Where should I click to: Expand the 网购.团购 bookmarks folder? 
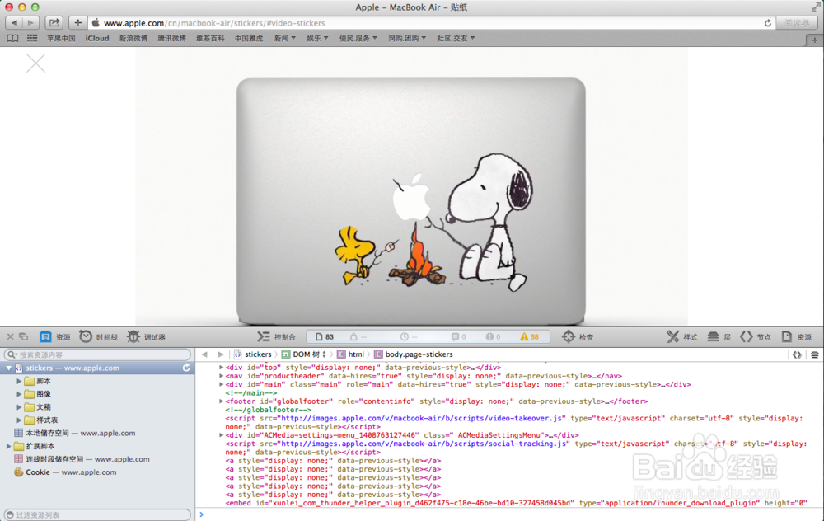[407, 39]
